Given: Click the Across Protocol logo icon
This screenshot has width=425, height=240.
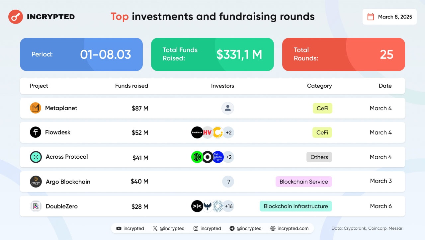Looking at the screenshot, I should [x=36, y=157].
